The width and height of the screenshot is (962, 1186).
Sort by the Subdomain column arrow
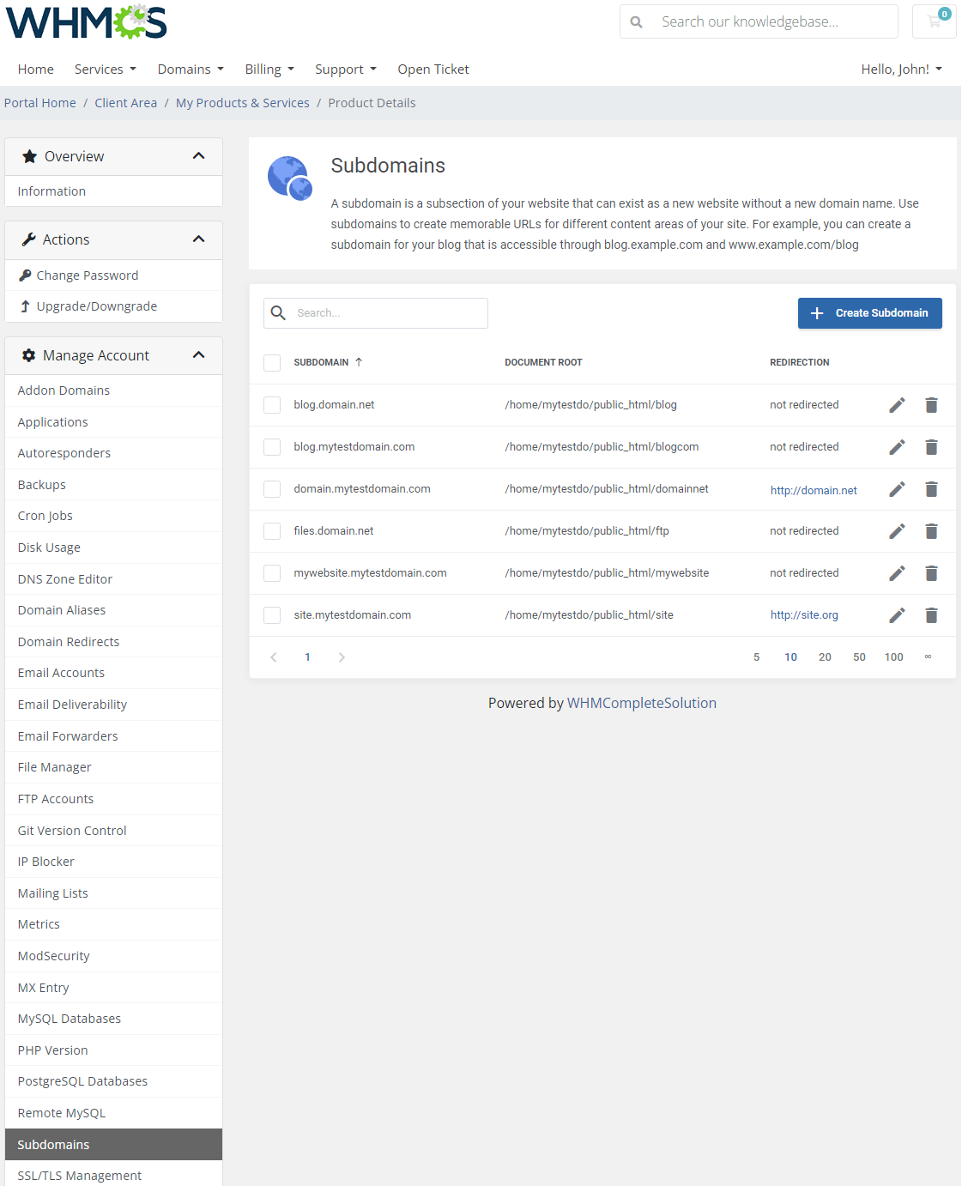pyautogui.click(x=359, y=362)
